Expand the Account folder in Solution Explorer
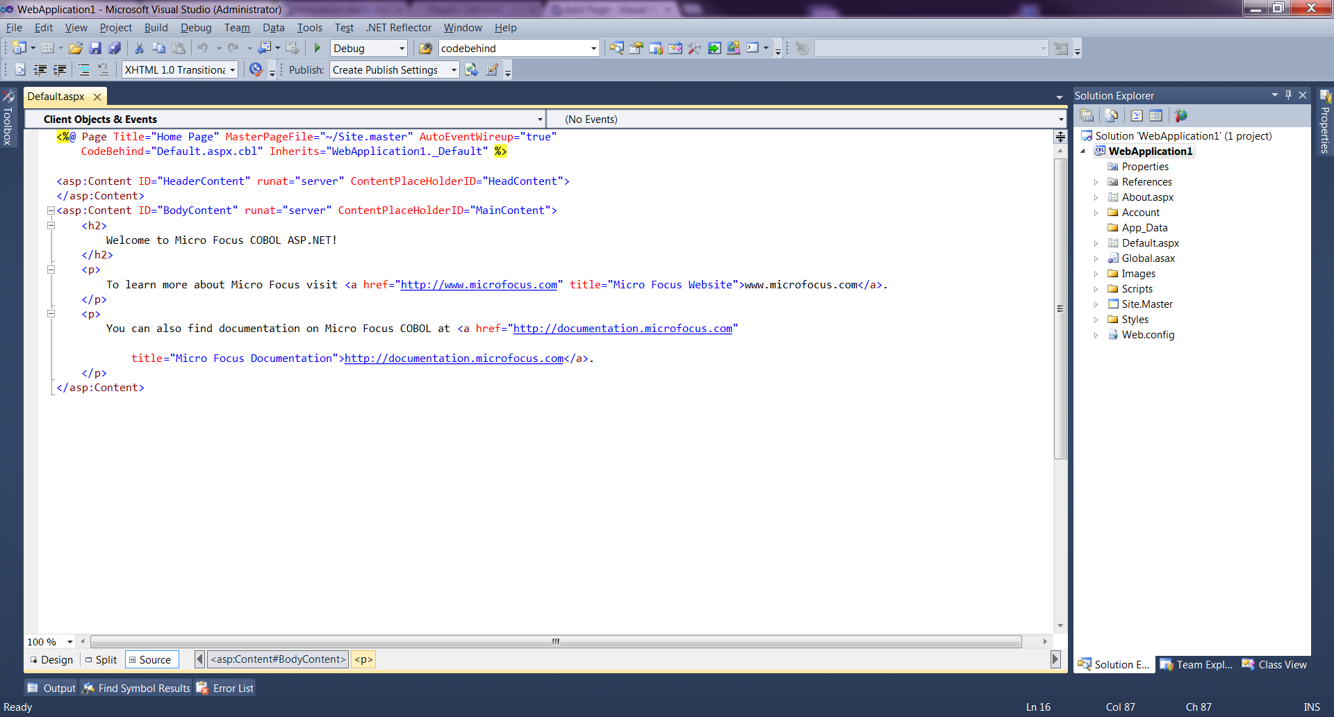Screen dimensions: 1334x717 [x=1096, y=213]
